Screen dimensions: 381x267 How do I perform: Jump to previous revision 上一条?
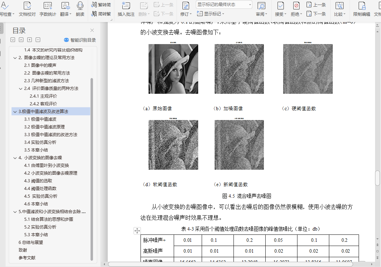316,5
